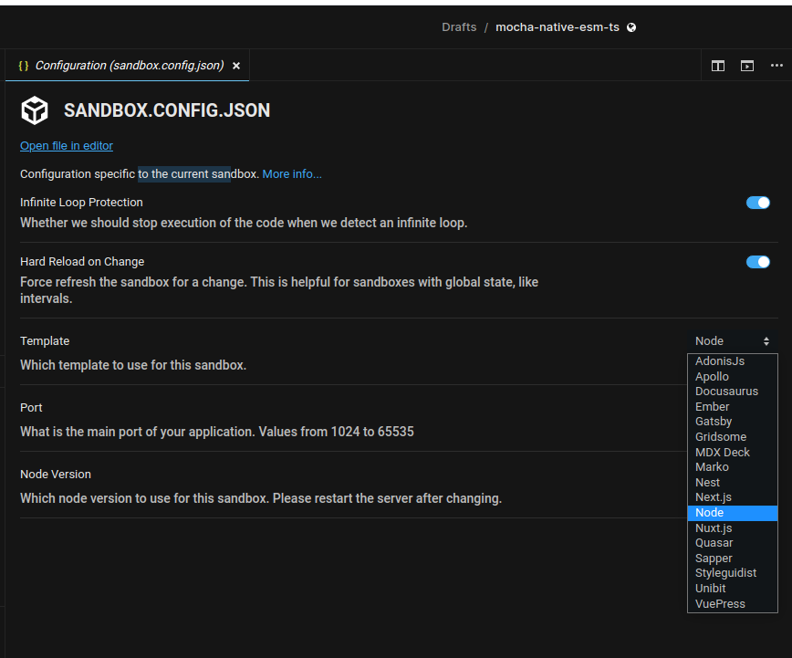Click the Port setting label
The height and width of the screenshot is (658, 792).
[31, 408]
